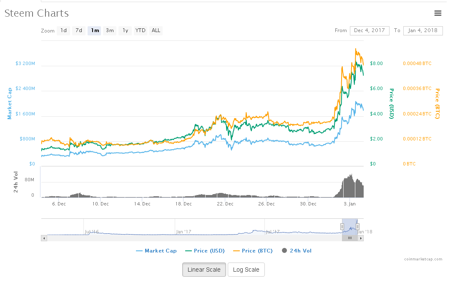This screenshot has width=455, height=285.
Task: Click the navigator scrollbar thumb
Action: (x=349, y=238)
